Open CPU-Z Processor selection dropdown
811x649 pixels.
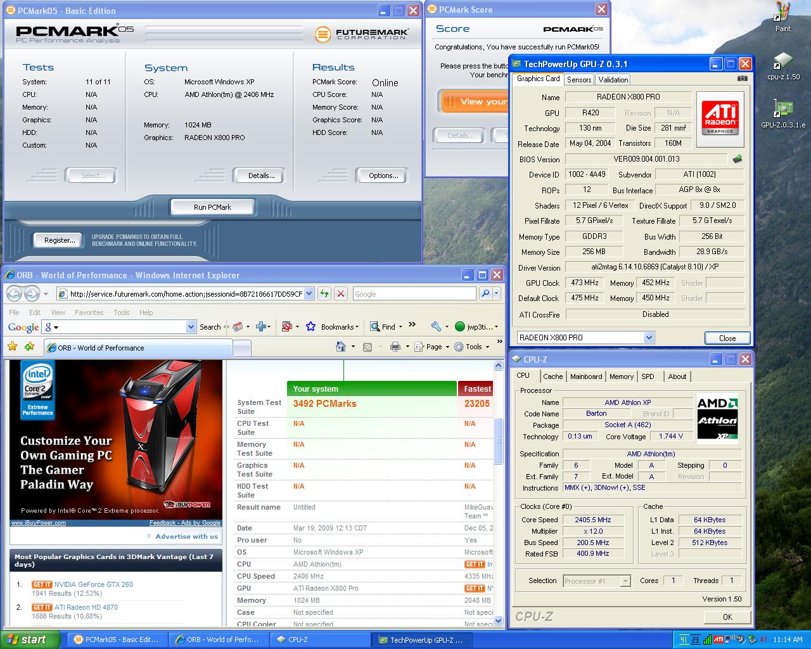[x=625, y=581]
